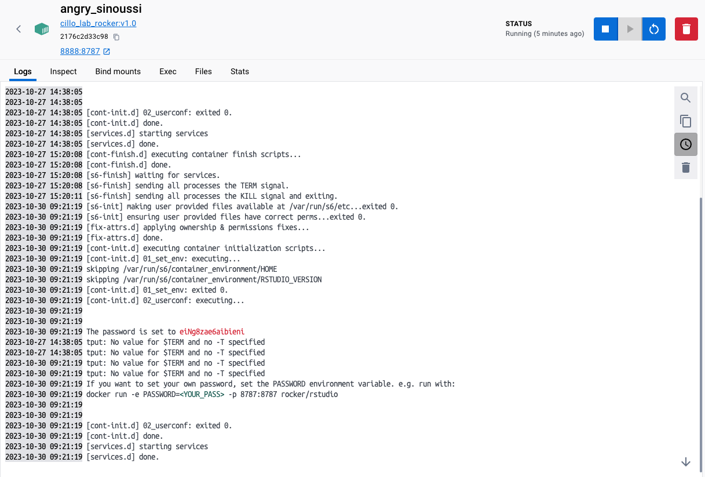Delete the container using the red trash button

tap(686, 29)
